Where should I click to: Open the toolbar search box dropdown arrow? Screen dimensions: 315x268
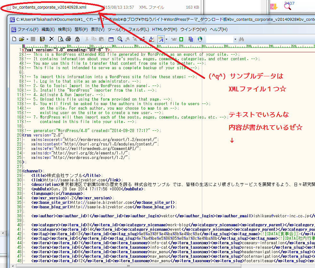point(235,39)
